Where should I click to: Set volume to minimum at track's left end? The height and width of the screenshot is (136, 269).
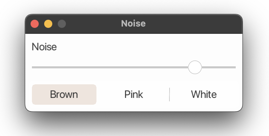pos(33,67)
